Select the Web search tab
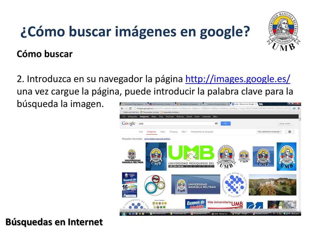 click(141, 132)
